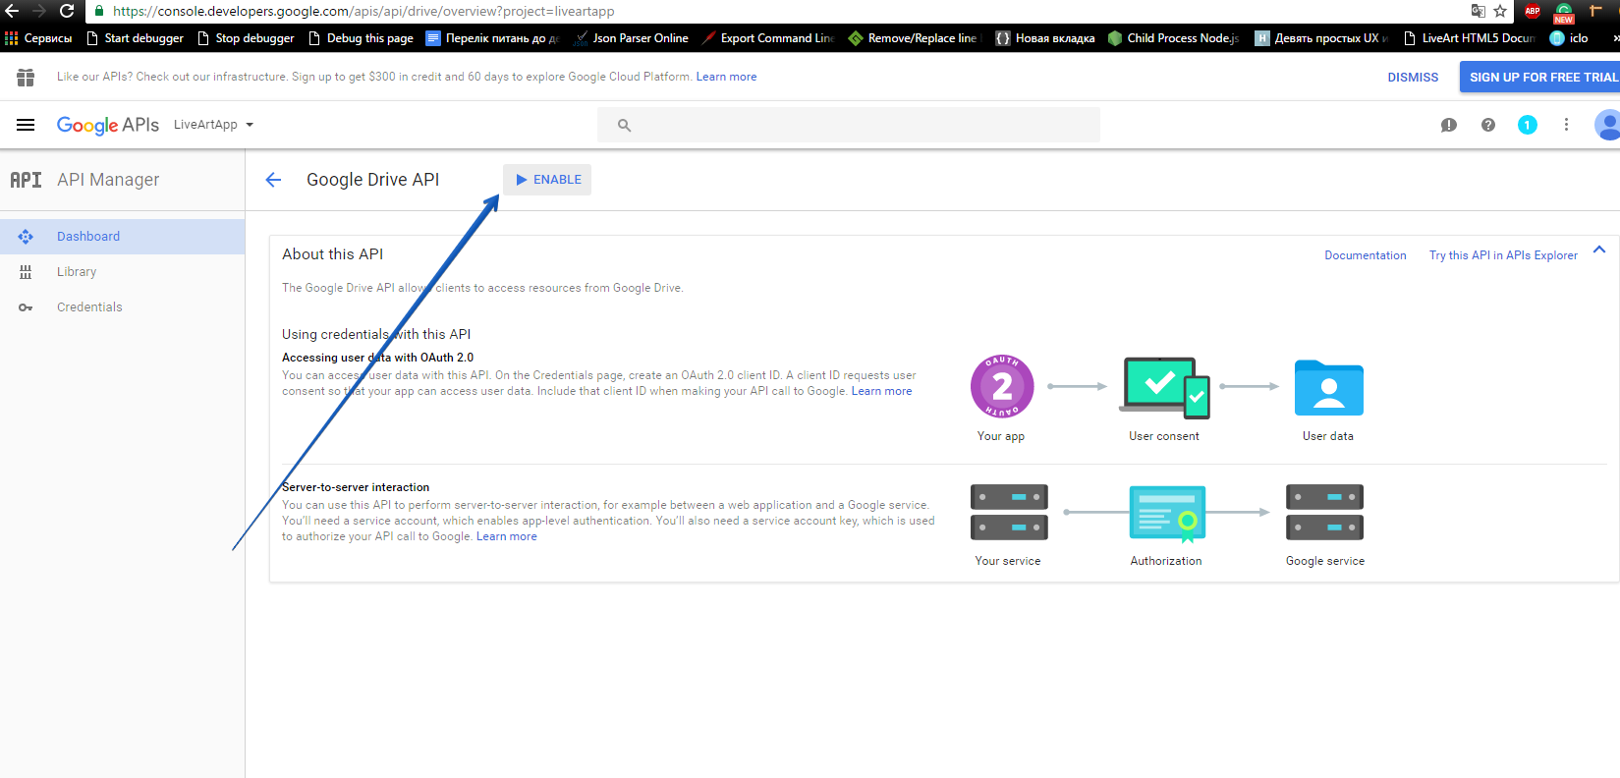Follow Learn more link in promo banner
1620x778 pixels.
(726, 77)
